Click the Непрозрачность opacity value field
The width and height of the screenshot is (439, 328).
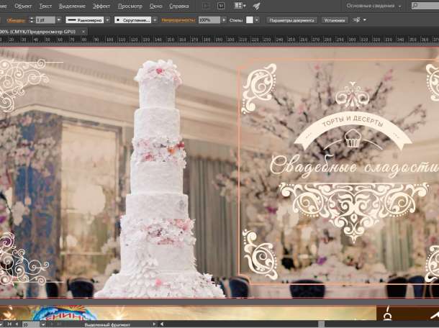point(208,20)
